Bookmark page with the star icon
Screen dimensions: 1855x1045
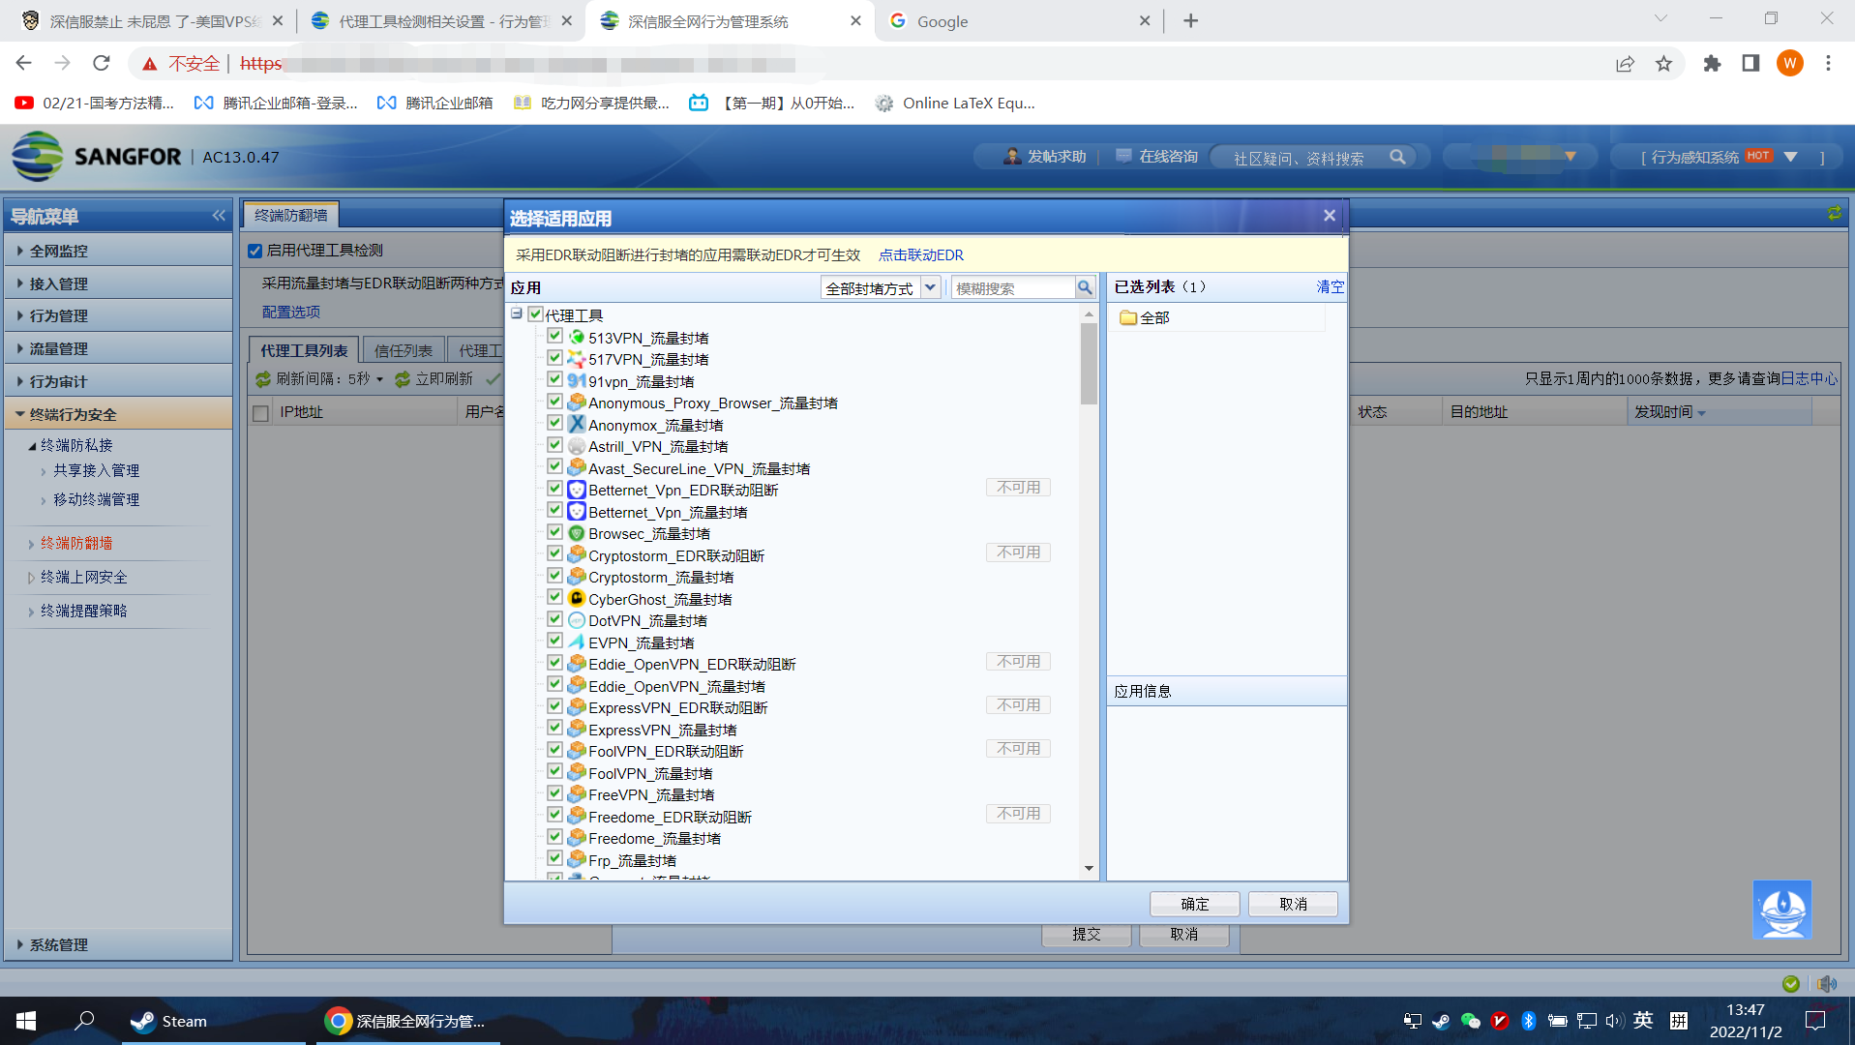[1663, 64]
